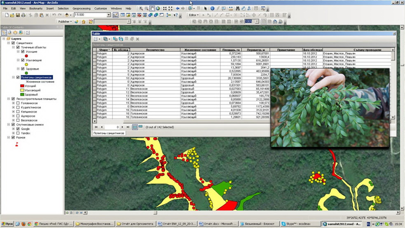This screenshot has height=228, width=405.
Task: Toggle Точечные объекты layer visibility
Action: [18, 47]
